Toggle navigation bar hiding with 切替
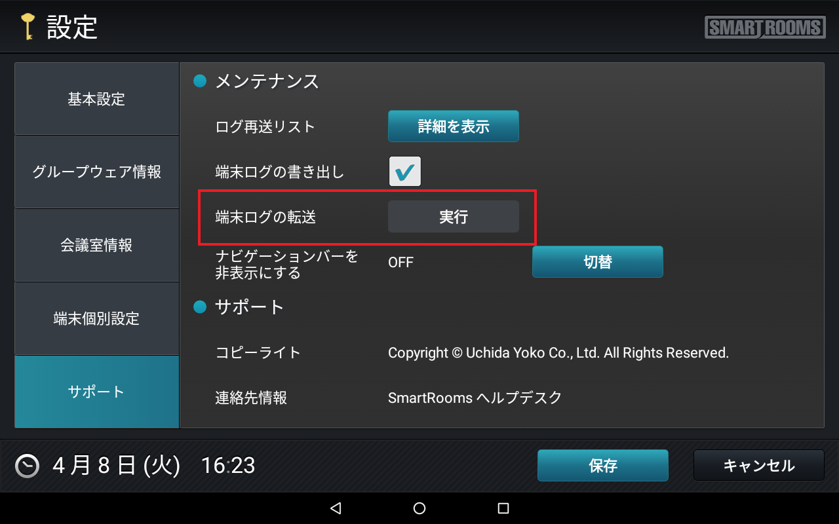The height and width of the screenshot is (524, 839). pos(598,262)
